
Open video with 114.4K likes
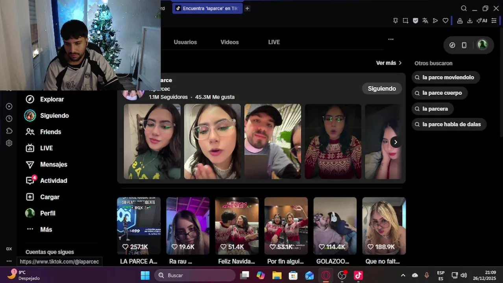[335, 226]
